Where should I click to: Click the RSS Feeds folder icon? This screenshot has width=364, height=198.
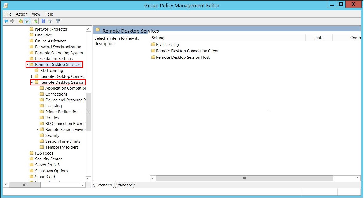click(x=31, y=153)
